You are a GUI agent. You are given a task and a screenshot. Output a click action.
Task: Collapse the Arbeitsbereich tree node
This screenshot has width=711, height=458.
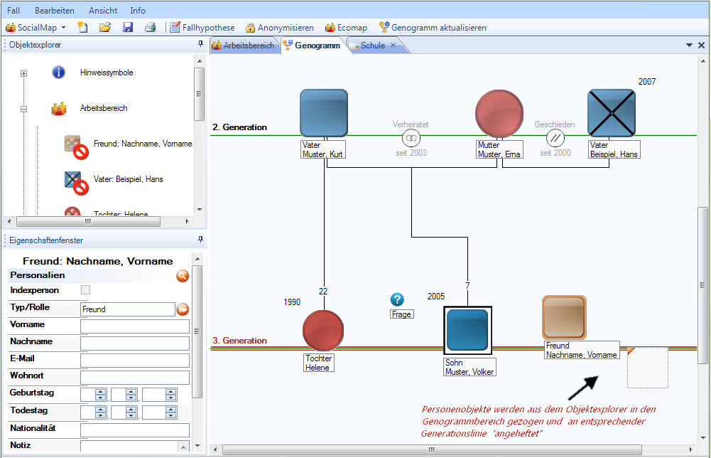point(23,109)
